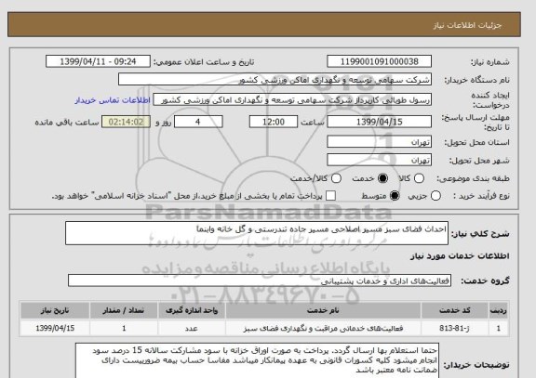Click the request creator field رسول طوبائی
This screenshot has height=378, width=536.
(292, 99)
